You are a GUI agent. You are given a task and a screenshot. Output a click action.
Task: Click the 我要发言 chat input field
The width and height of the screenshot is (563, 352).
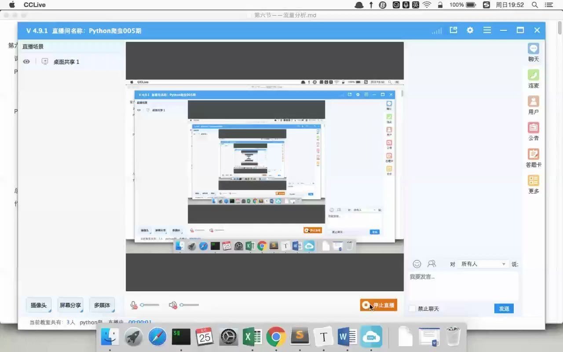pos(464,286)
